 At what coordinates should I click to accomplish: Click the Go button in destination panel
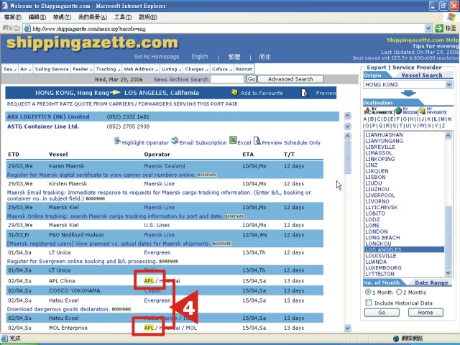[x=382, y=313]
